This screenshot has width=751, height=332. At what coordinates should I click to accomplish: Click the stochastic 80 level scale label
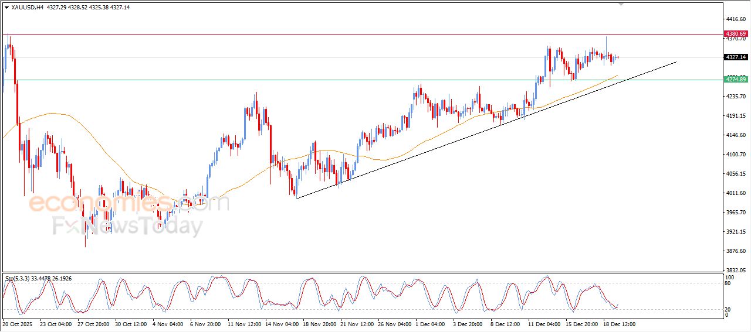coord(728,283)
